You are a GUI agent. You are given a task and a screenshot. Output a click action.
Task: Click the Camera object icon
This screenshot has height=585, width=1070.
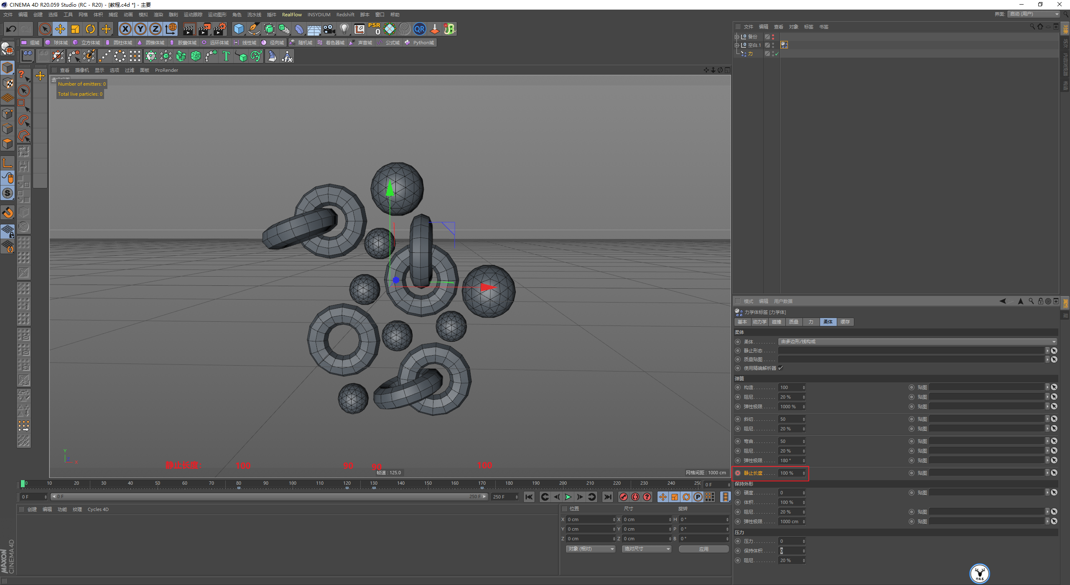pyautogui.click(x=329, y=29)
